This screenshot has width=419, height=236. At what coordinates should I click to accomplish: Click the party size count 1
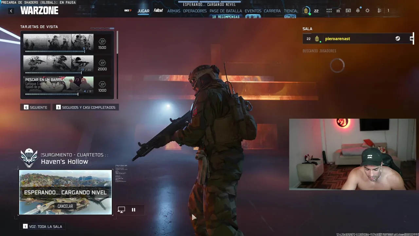click(x=388, y=11)
